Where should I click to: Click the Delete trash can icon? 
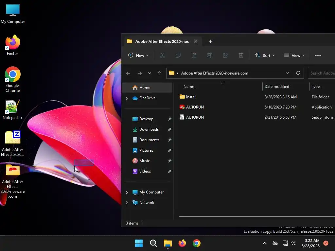[241, 56]
